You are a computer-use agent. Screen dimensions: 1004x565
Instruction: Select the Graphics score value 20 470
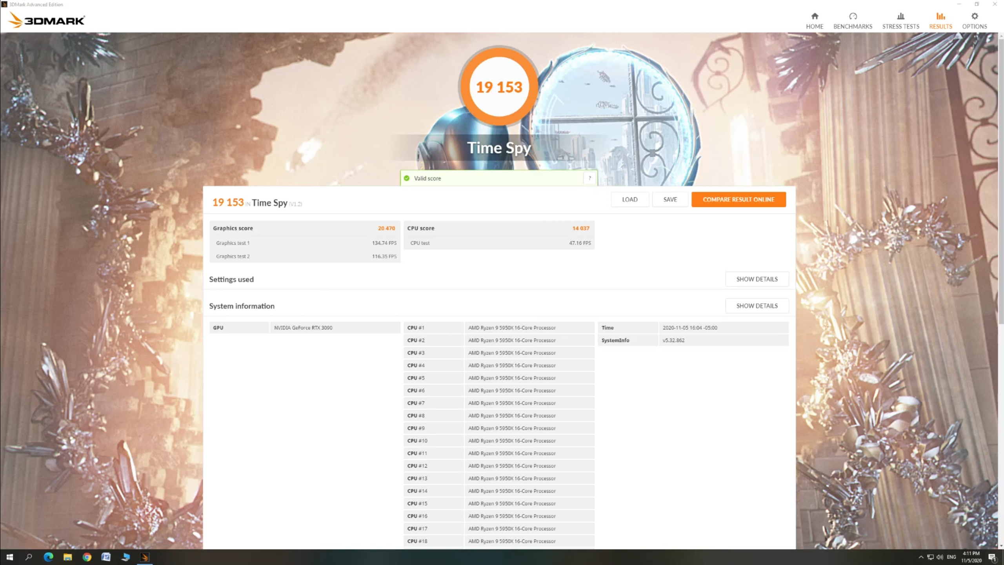point(386,228)
